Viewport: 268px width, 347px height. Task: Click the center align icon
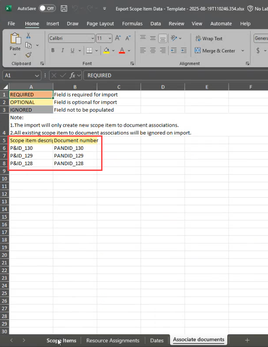[152, 51]
